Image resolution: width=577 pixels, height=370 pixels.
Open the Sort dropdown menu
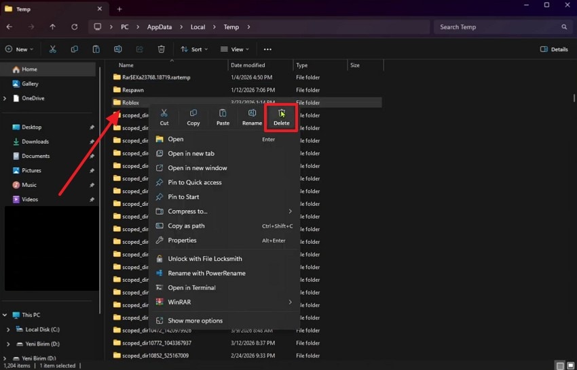click(194, 49)
